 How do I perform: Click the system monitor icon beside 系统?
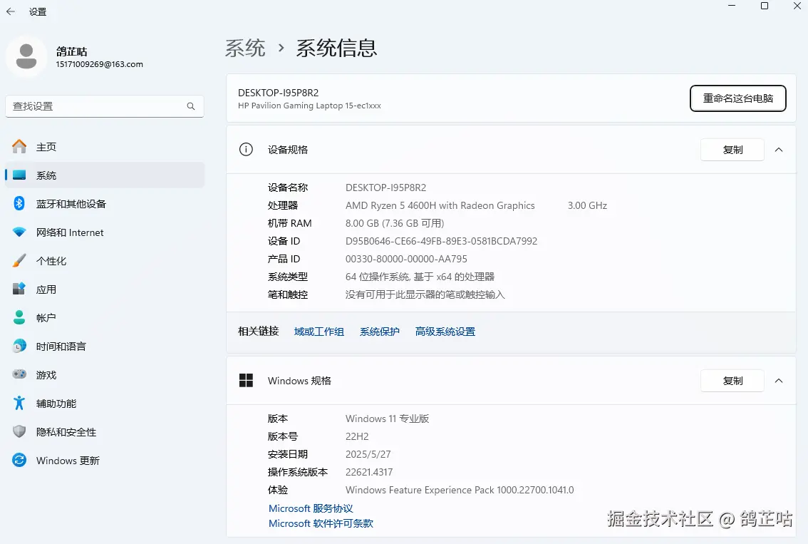point(19,175)
